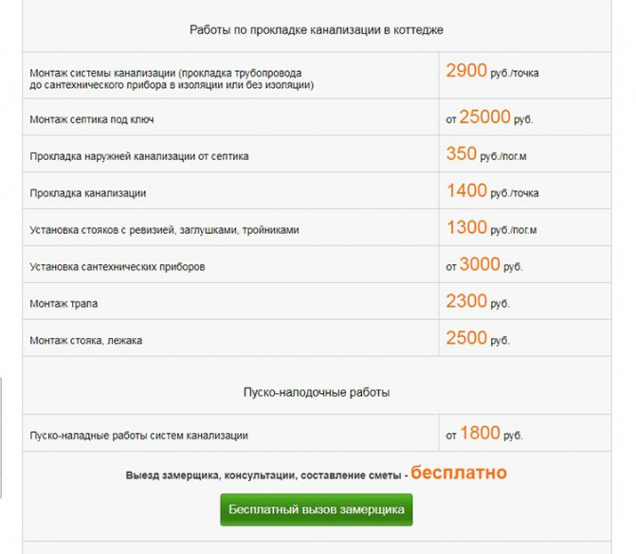Click the orange бесплатно text
This screenshot has width=636, height=554.
[x=459, y=473]
